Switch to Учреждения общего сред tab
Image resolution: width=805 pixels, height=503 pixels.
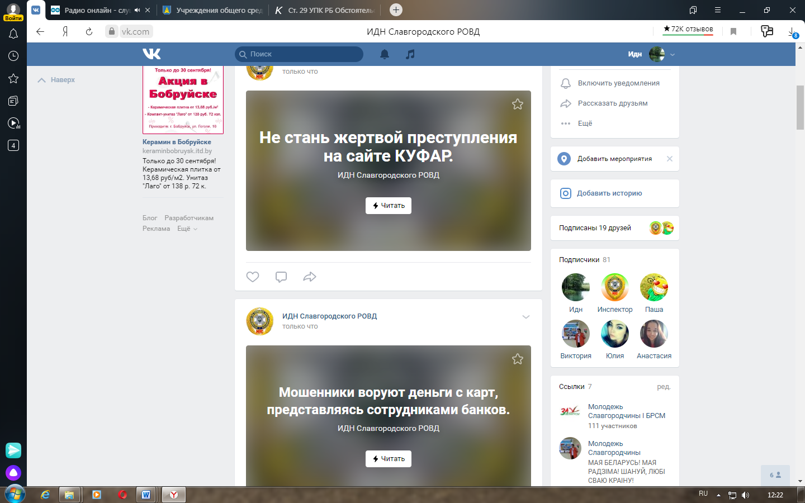212,10
